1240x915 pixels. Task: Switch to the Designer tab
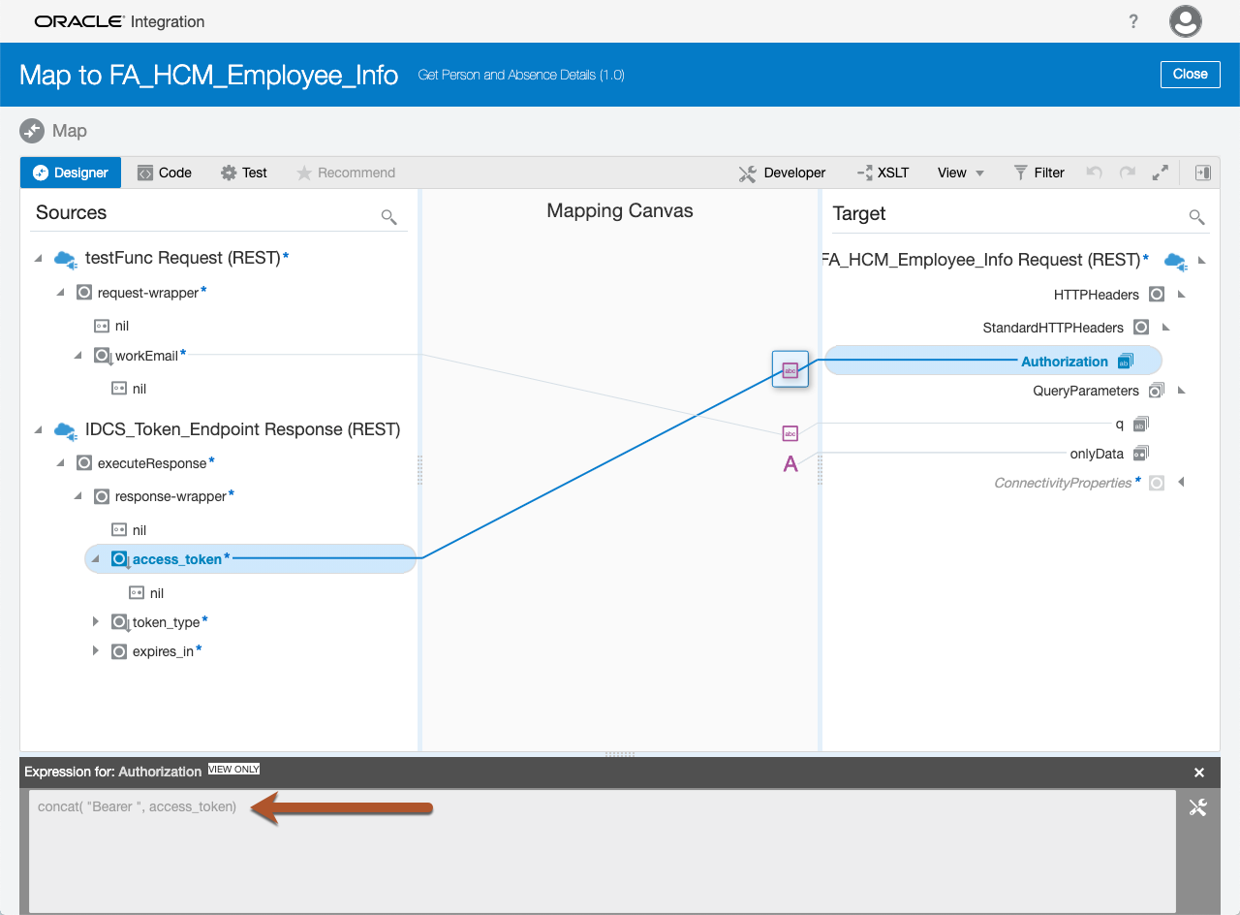coord(71,173)
